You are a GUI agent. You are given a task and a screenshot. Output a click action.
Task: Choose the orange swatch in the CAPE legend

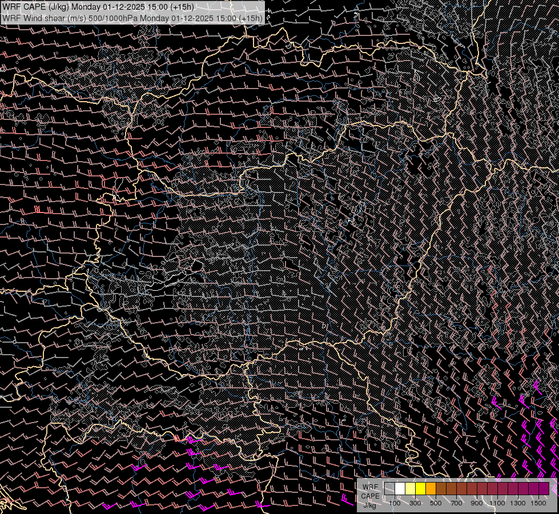(431, 488)
